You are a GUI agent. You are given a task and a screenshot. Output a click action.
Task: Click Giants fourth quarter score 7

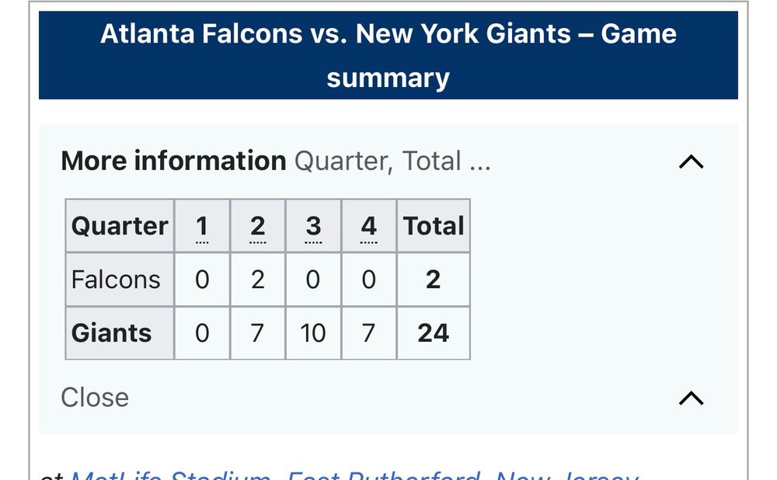(x=369, y=333)
